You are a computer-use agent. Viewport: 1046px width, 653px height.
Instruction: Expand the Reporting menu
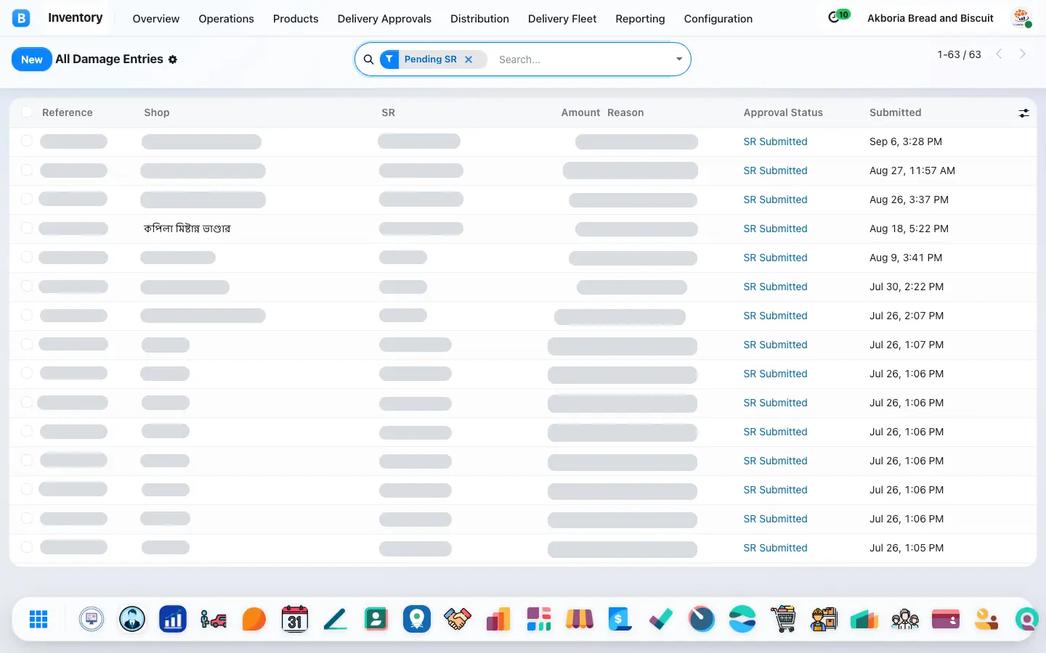pos(640,19)
